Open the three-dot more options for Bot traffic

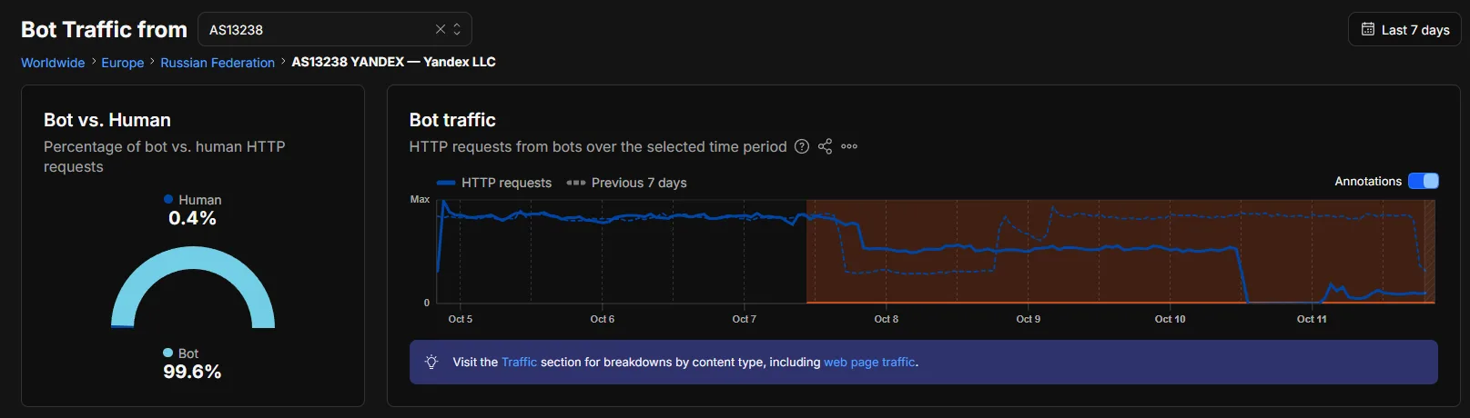(849, 146)
